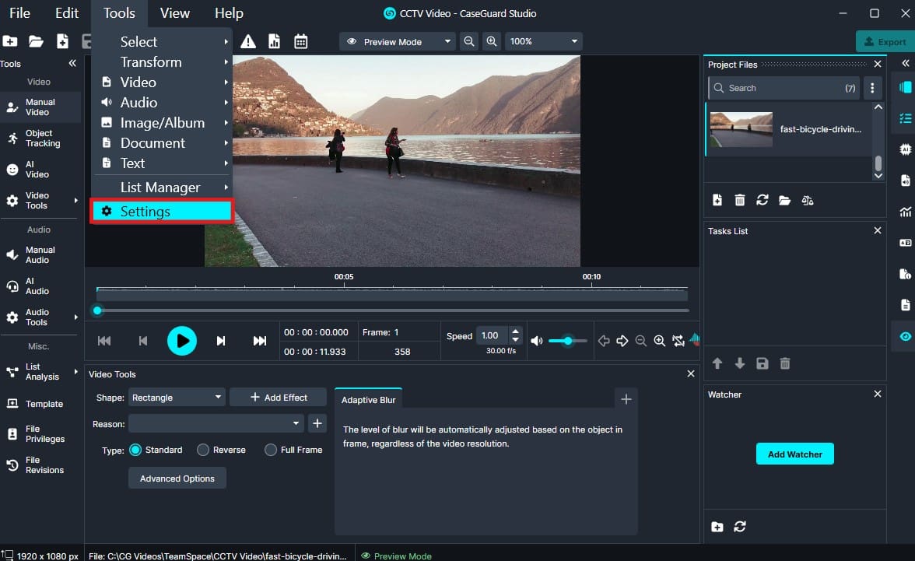Select the Standard type radio button
915x561 pixels.
[x=136, y=450]
